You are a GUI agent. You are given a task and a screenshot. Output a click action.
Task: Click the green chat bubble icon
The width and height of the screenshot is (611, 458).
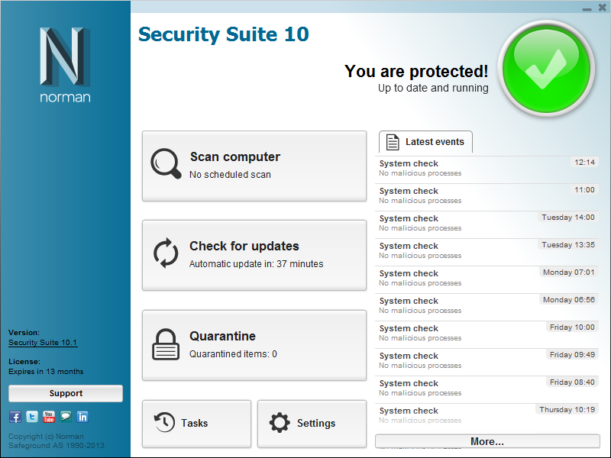point(66,417)
